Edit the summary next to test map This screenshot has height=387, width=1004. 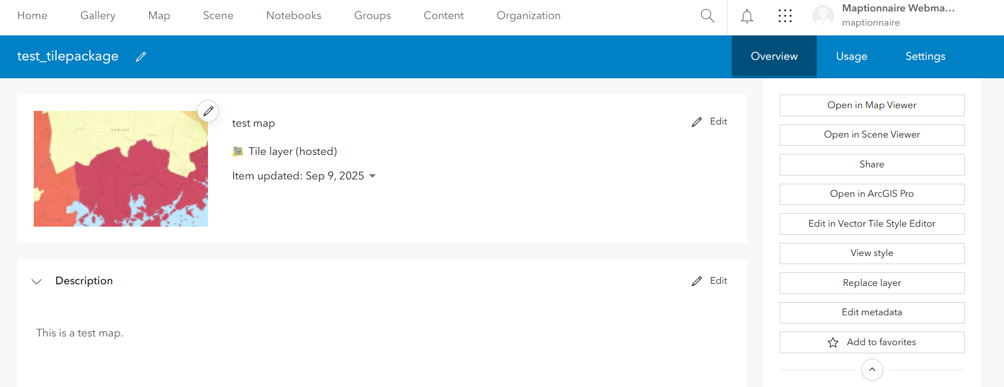[x=709, y=122]
